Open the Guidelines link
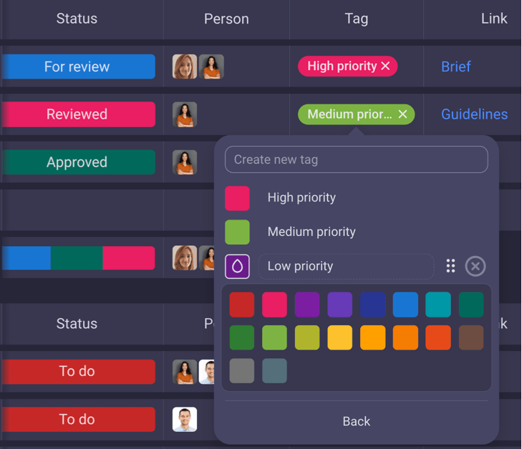 click(x=474, y=114)
